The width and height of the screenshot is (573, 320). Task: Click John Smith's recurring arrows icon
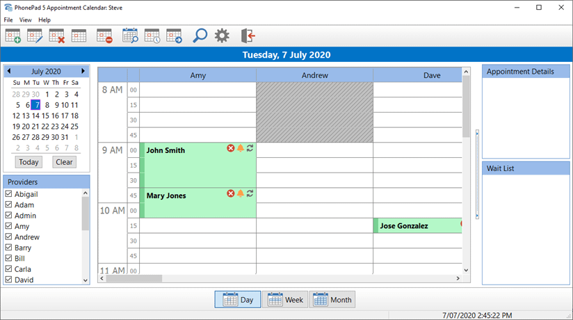[x=250, y=148]
